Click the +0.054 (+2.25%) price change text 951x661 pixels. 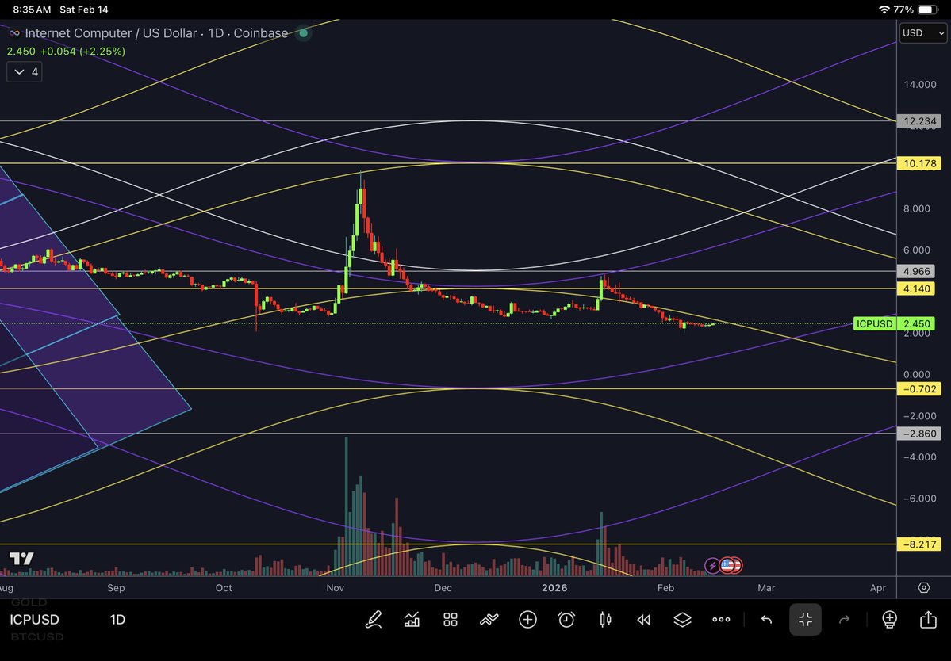82,52
